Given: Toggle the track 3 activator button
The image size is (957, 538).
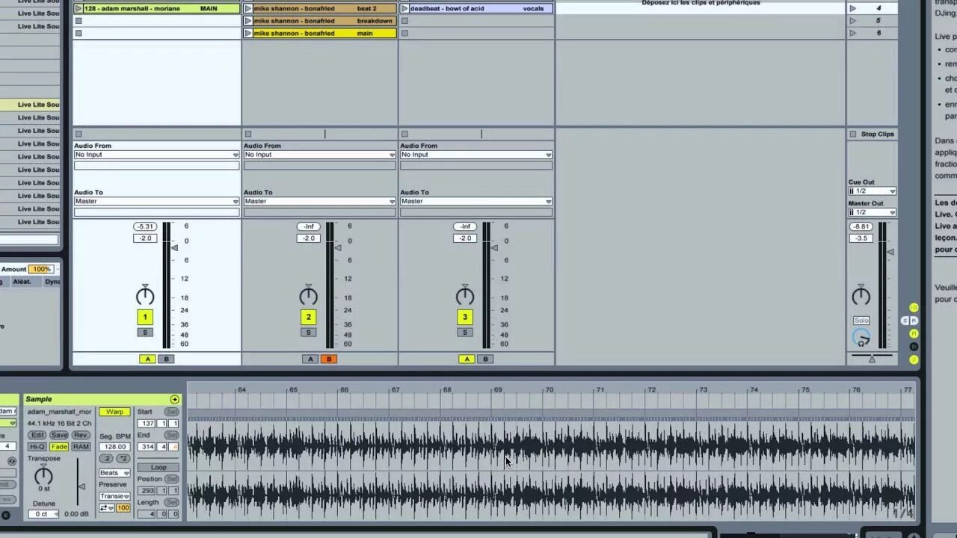Looking at the screenshot, I should click(x=465, y=317).
